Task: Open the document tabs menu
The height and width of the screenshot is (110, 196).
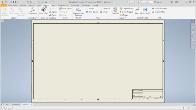Action: 194,105
